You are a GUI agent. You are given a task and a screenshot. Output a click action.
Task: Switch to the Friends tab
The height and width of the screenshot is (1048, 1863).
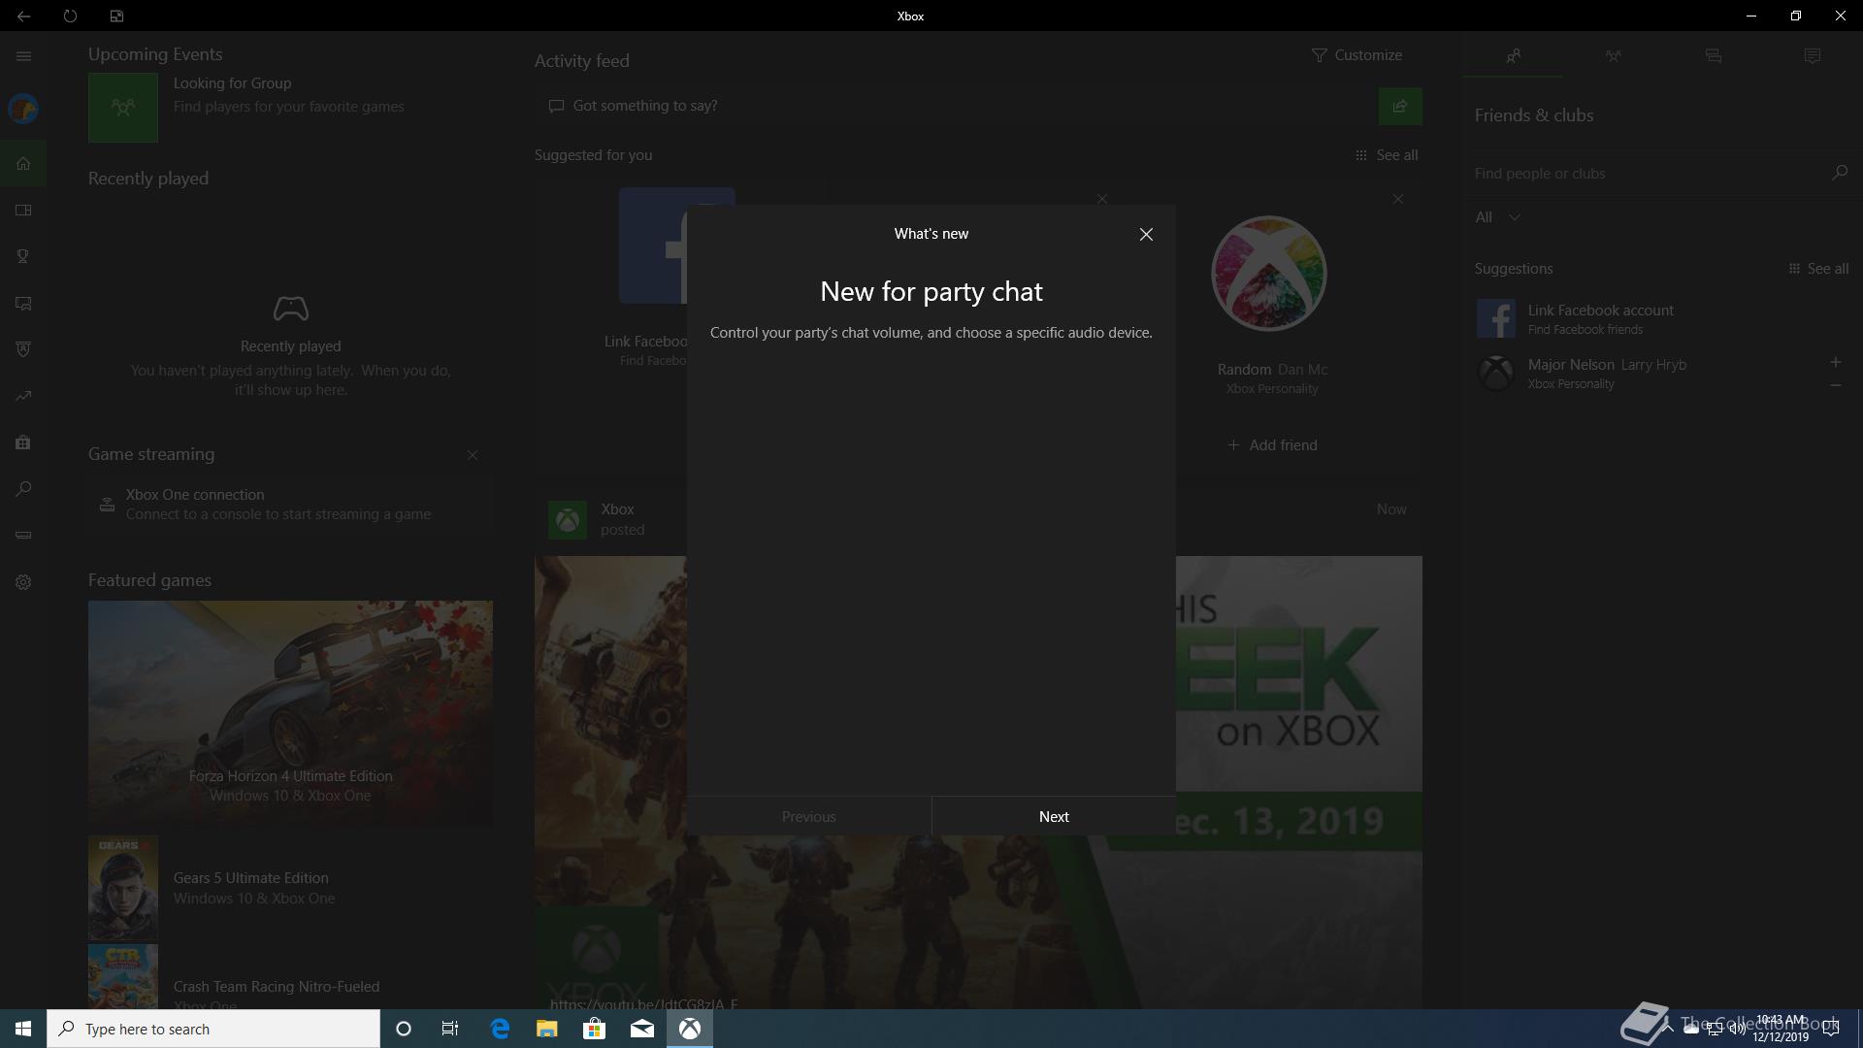(x=1514, y=56)
